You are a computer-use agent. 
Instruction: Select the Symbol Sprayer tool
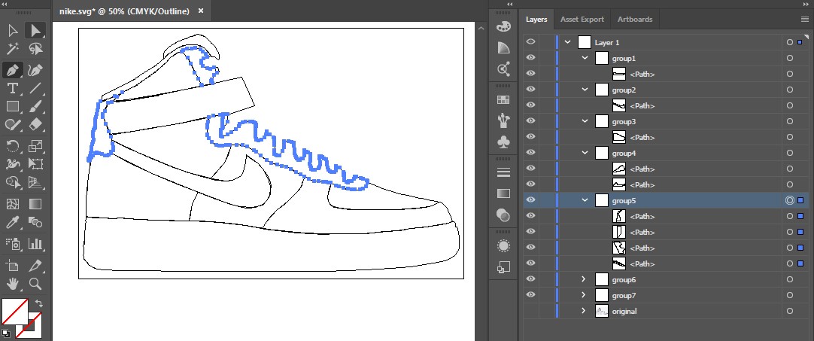(13, 243)
